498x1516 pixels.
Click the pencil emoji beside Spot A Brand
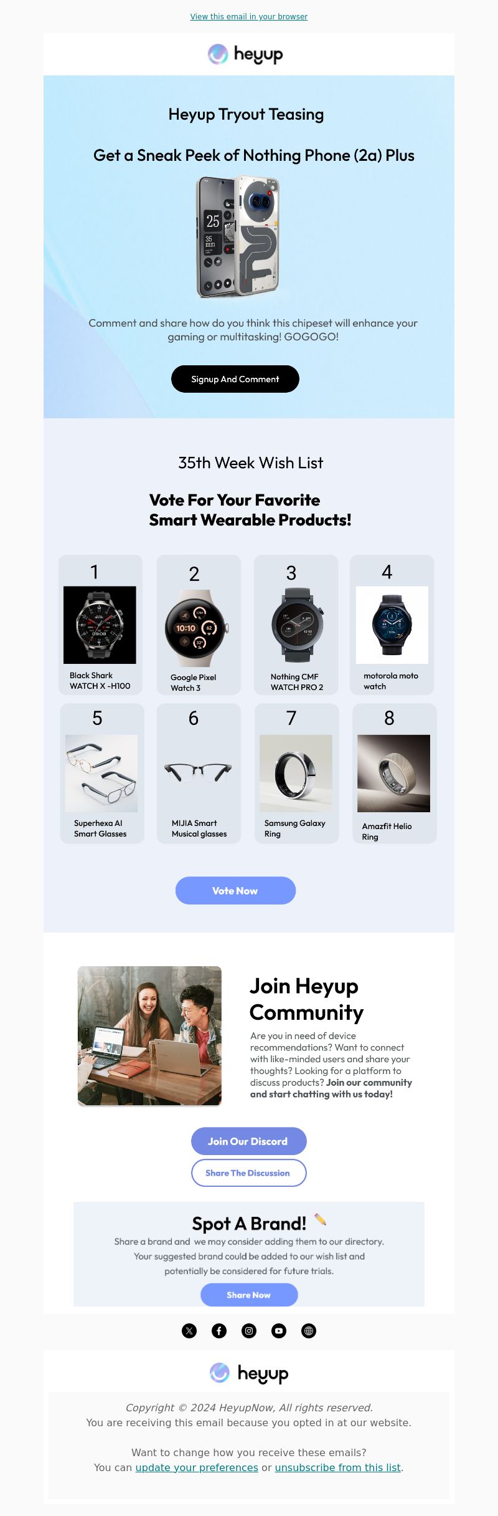[321, 1219]
